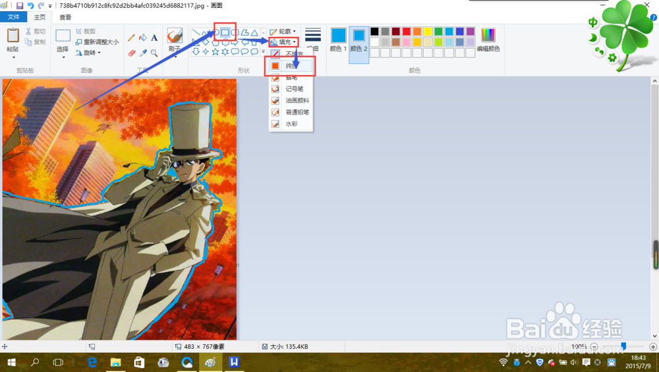Toggle the moon half/full-width IME icon
659x372 pixels.
(x=592, y=38)
